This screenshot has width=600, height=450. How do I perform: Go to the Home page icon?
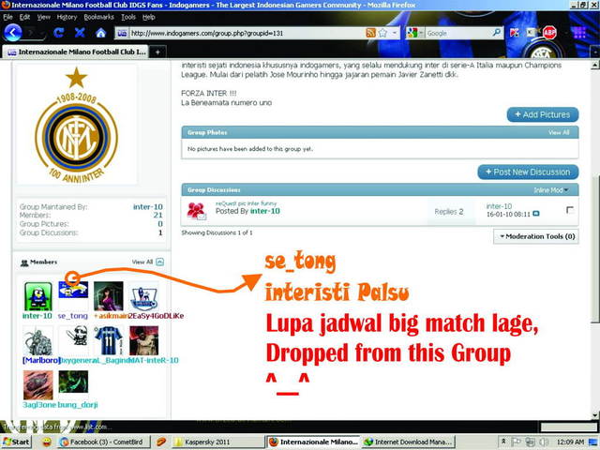100,34
